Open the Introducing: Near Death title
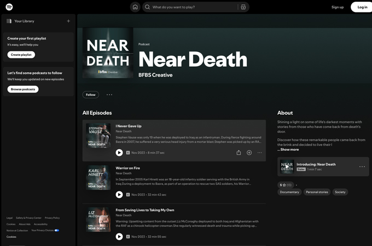 coord(316,164)
